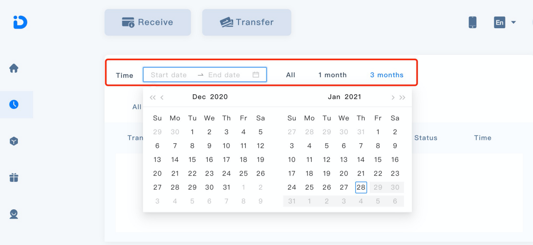Click the Receive button
Viewport: 533px width, 245px height.
coord(147,22)
